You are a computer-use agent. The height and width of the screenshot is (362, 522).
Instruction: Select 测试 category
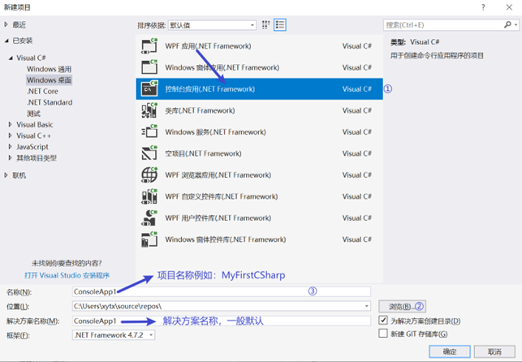tap(33, 114)
